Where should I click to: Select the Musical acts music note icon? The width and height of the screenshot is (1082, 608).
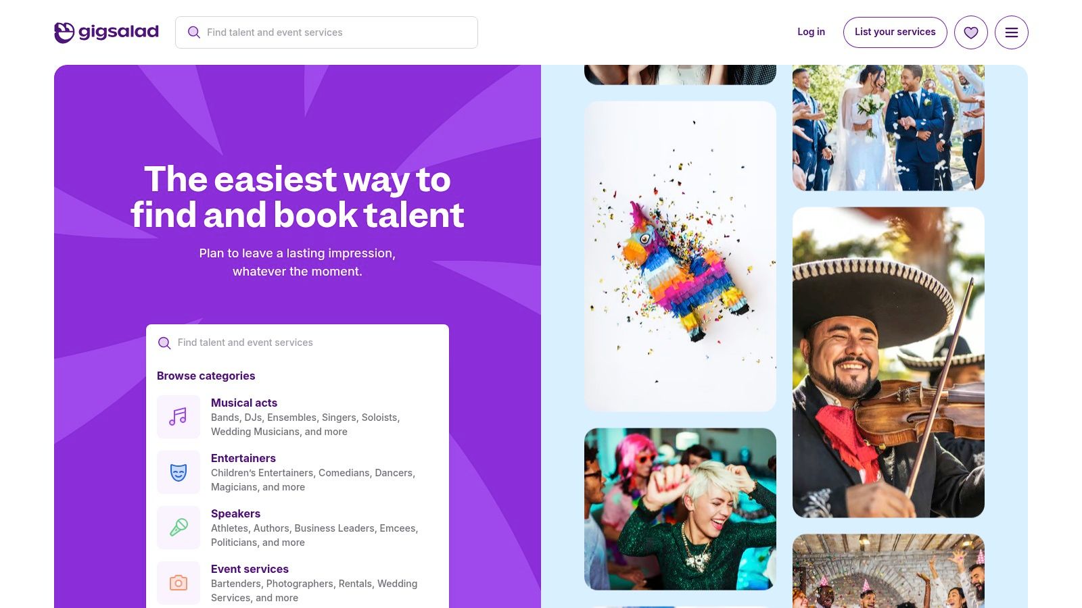[x=179, y=417]
